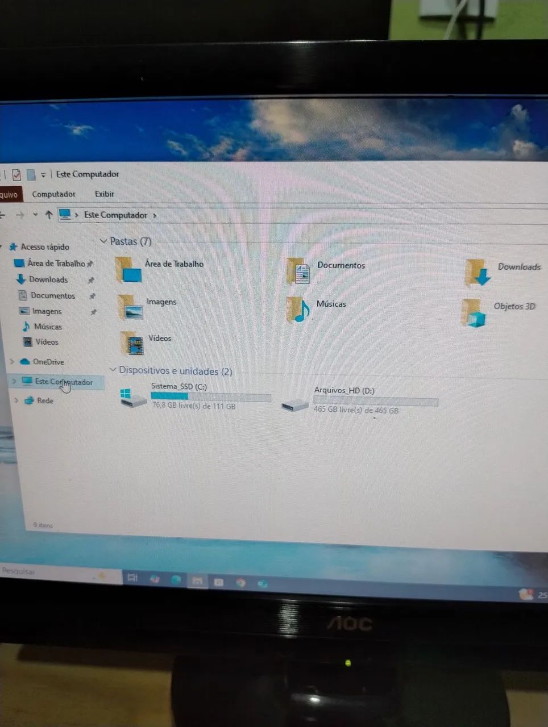Click the Arquivos_HD (D:) usage bar

pyautogui.click(x=376, y=401)
